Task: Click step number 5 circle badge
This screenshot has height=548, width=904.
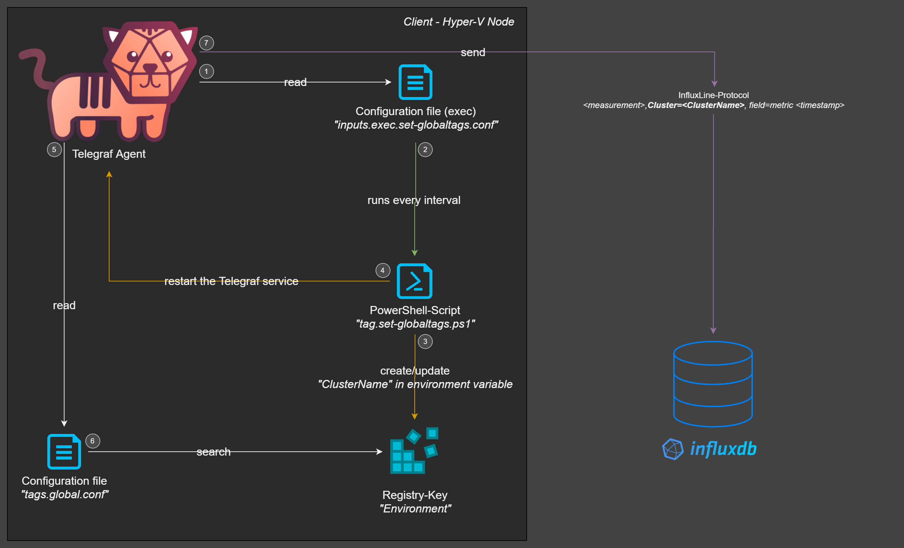Action: pos(54,150)
